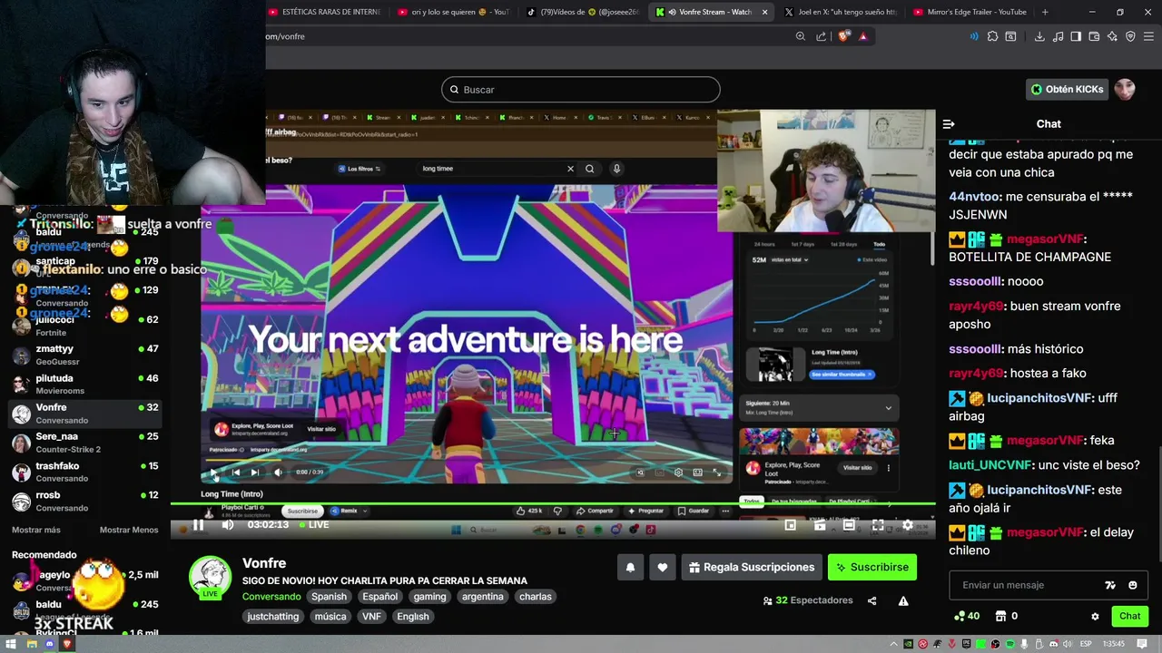
Task: Select the Español tag
Action: tap(379, 597)
